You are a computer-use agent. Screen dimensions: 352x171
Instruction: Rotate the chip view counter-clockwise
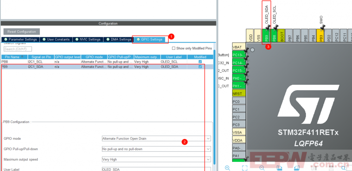297,167
